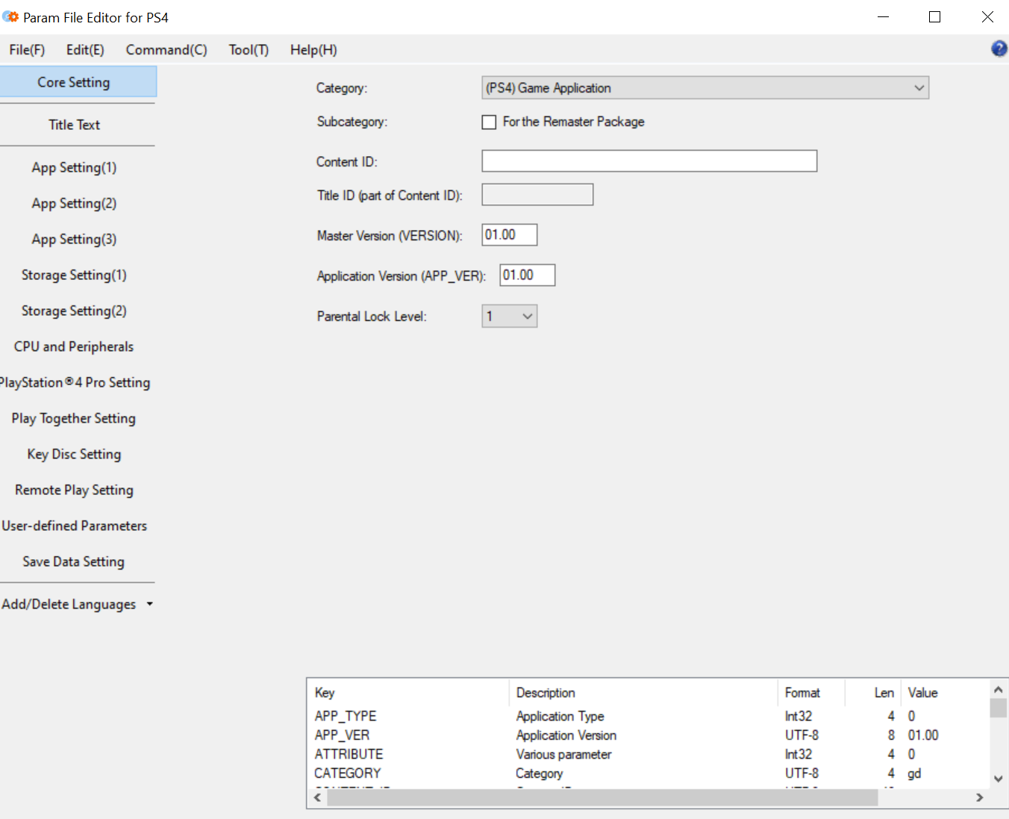Click the Param File Editor app icon
Image resolution: width=1009 pixels, height=819 pixels.
pyautogui.click(x=10, y=16)
